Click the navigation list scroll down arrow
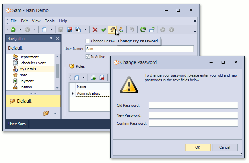The width and height of the screenshot is (249, 163). pos(57,88)
